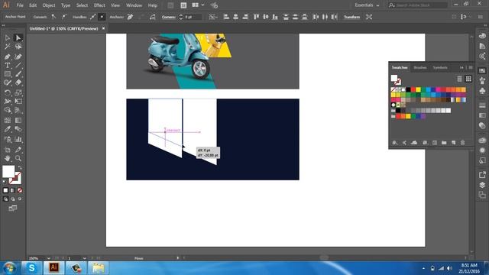Select the Mesh tool

point(8,121)
